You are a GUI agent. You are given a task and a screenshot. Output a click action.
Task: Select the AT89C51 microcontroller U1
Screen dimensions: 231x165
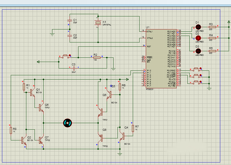(x=161, y=59)
